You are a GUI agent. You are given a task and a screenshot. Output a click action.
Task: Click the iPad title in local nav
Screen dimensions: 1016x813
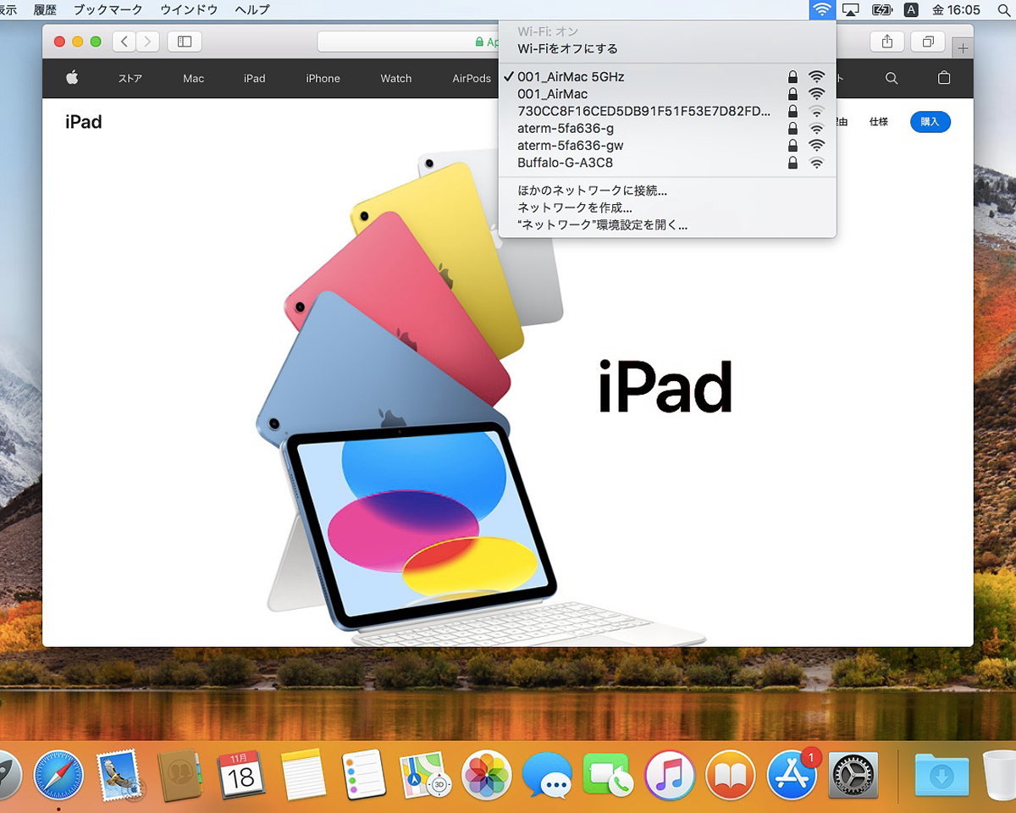[84, 122]
